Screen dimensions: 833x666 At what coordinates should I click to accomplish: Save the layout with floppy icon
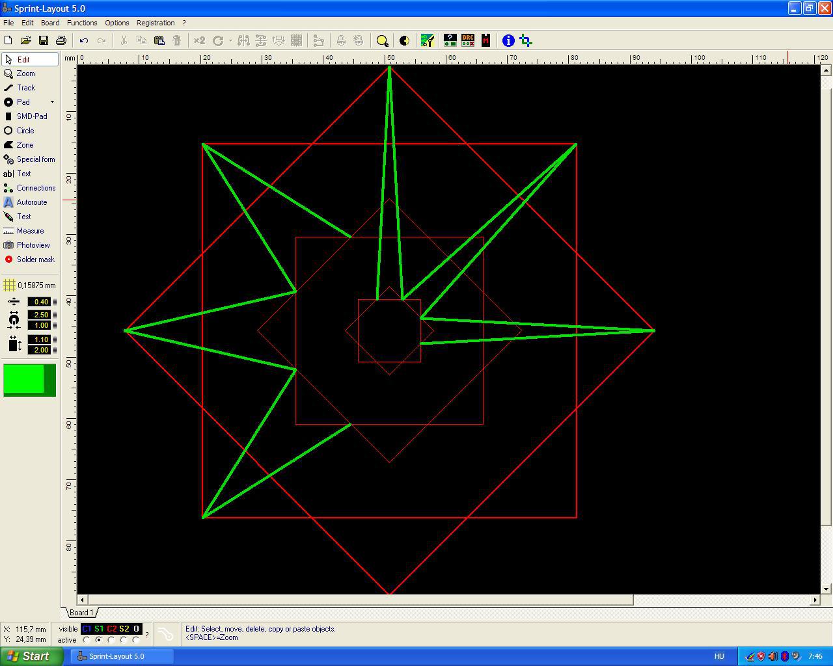44,40
